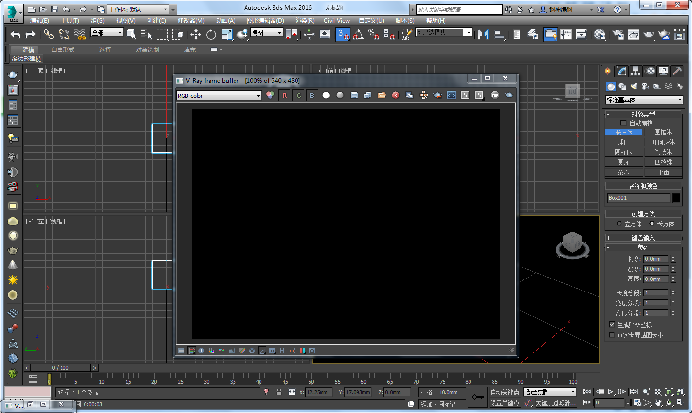Enable the 真实世界贴图大小 checkbox
692x413 pixels.
click(612, 335)
